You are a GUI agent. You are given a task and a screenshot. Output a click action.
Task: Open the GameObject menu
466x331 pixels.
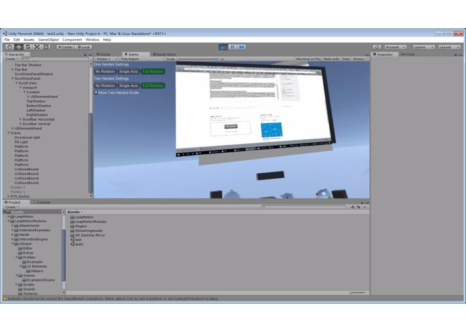[x=48, y=40]
